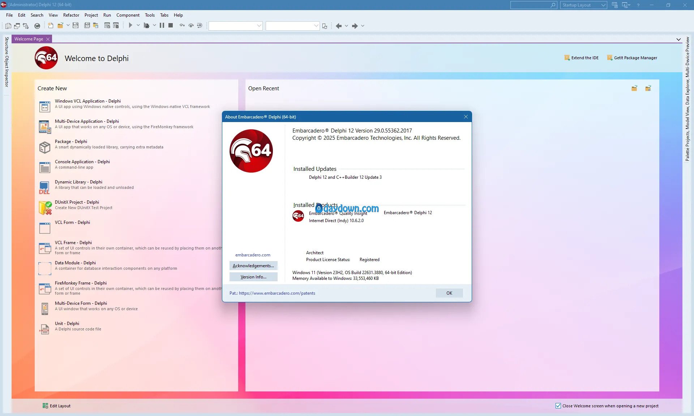694x416 pixels.
Task: Click the View Form toolbar icon
Action: [x=17, y=26]
